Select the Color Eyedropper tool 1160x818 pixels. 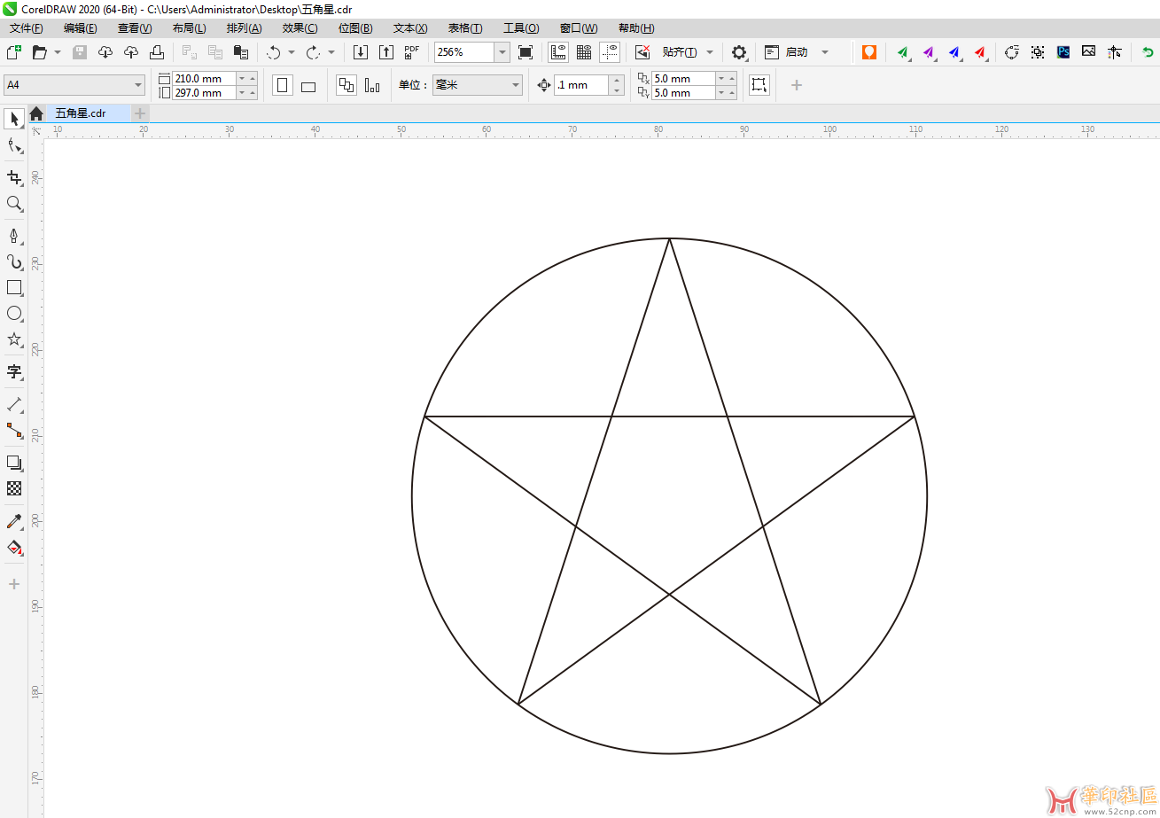point(14,520)
